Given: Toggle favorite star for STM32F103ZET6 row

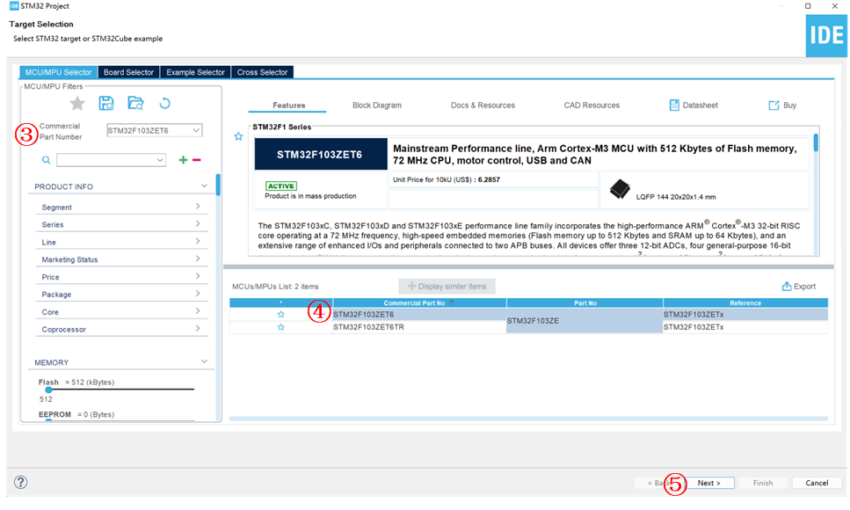Looking at the screenshot, I should [x=281, y=314].
